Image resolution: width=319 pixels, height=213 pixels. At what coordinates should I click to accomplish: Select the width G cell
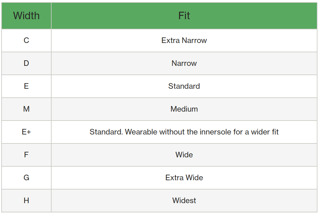[27, 178]
